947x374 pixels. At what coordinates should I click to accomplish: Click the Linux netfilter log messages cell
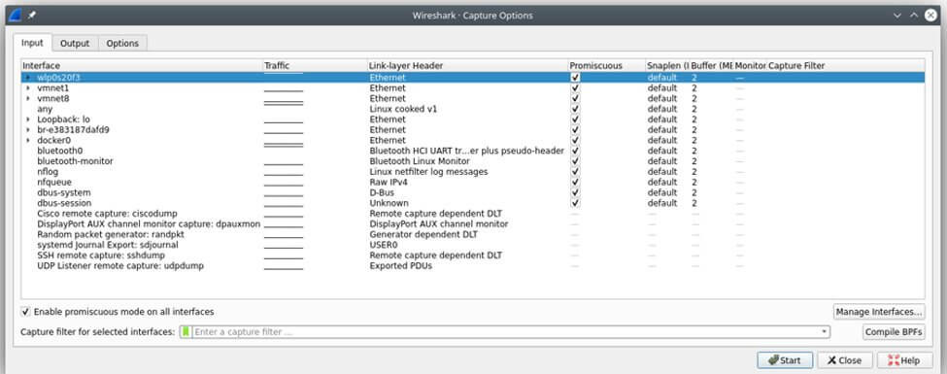(428, 172)
